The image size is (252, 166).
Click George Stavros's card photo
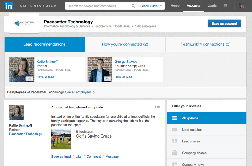(x=100, y=69)
